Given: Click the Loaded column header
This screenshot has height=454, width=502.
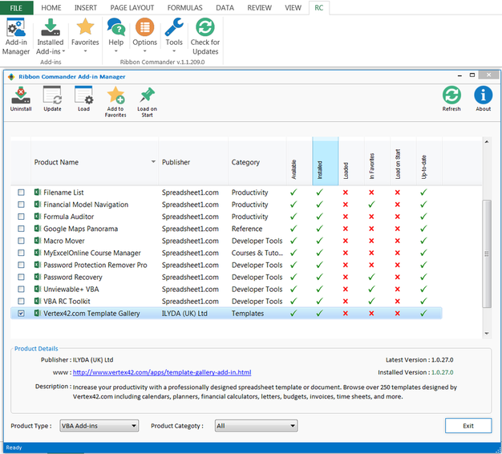Looking at the screenshot, I should point(351,161).
